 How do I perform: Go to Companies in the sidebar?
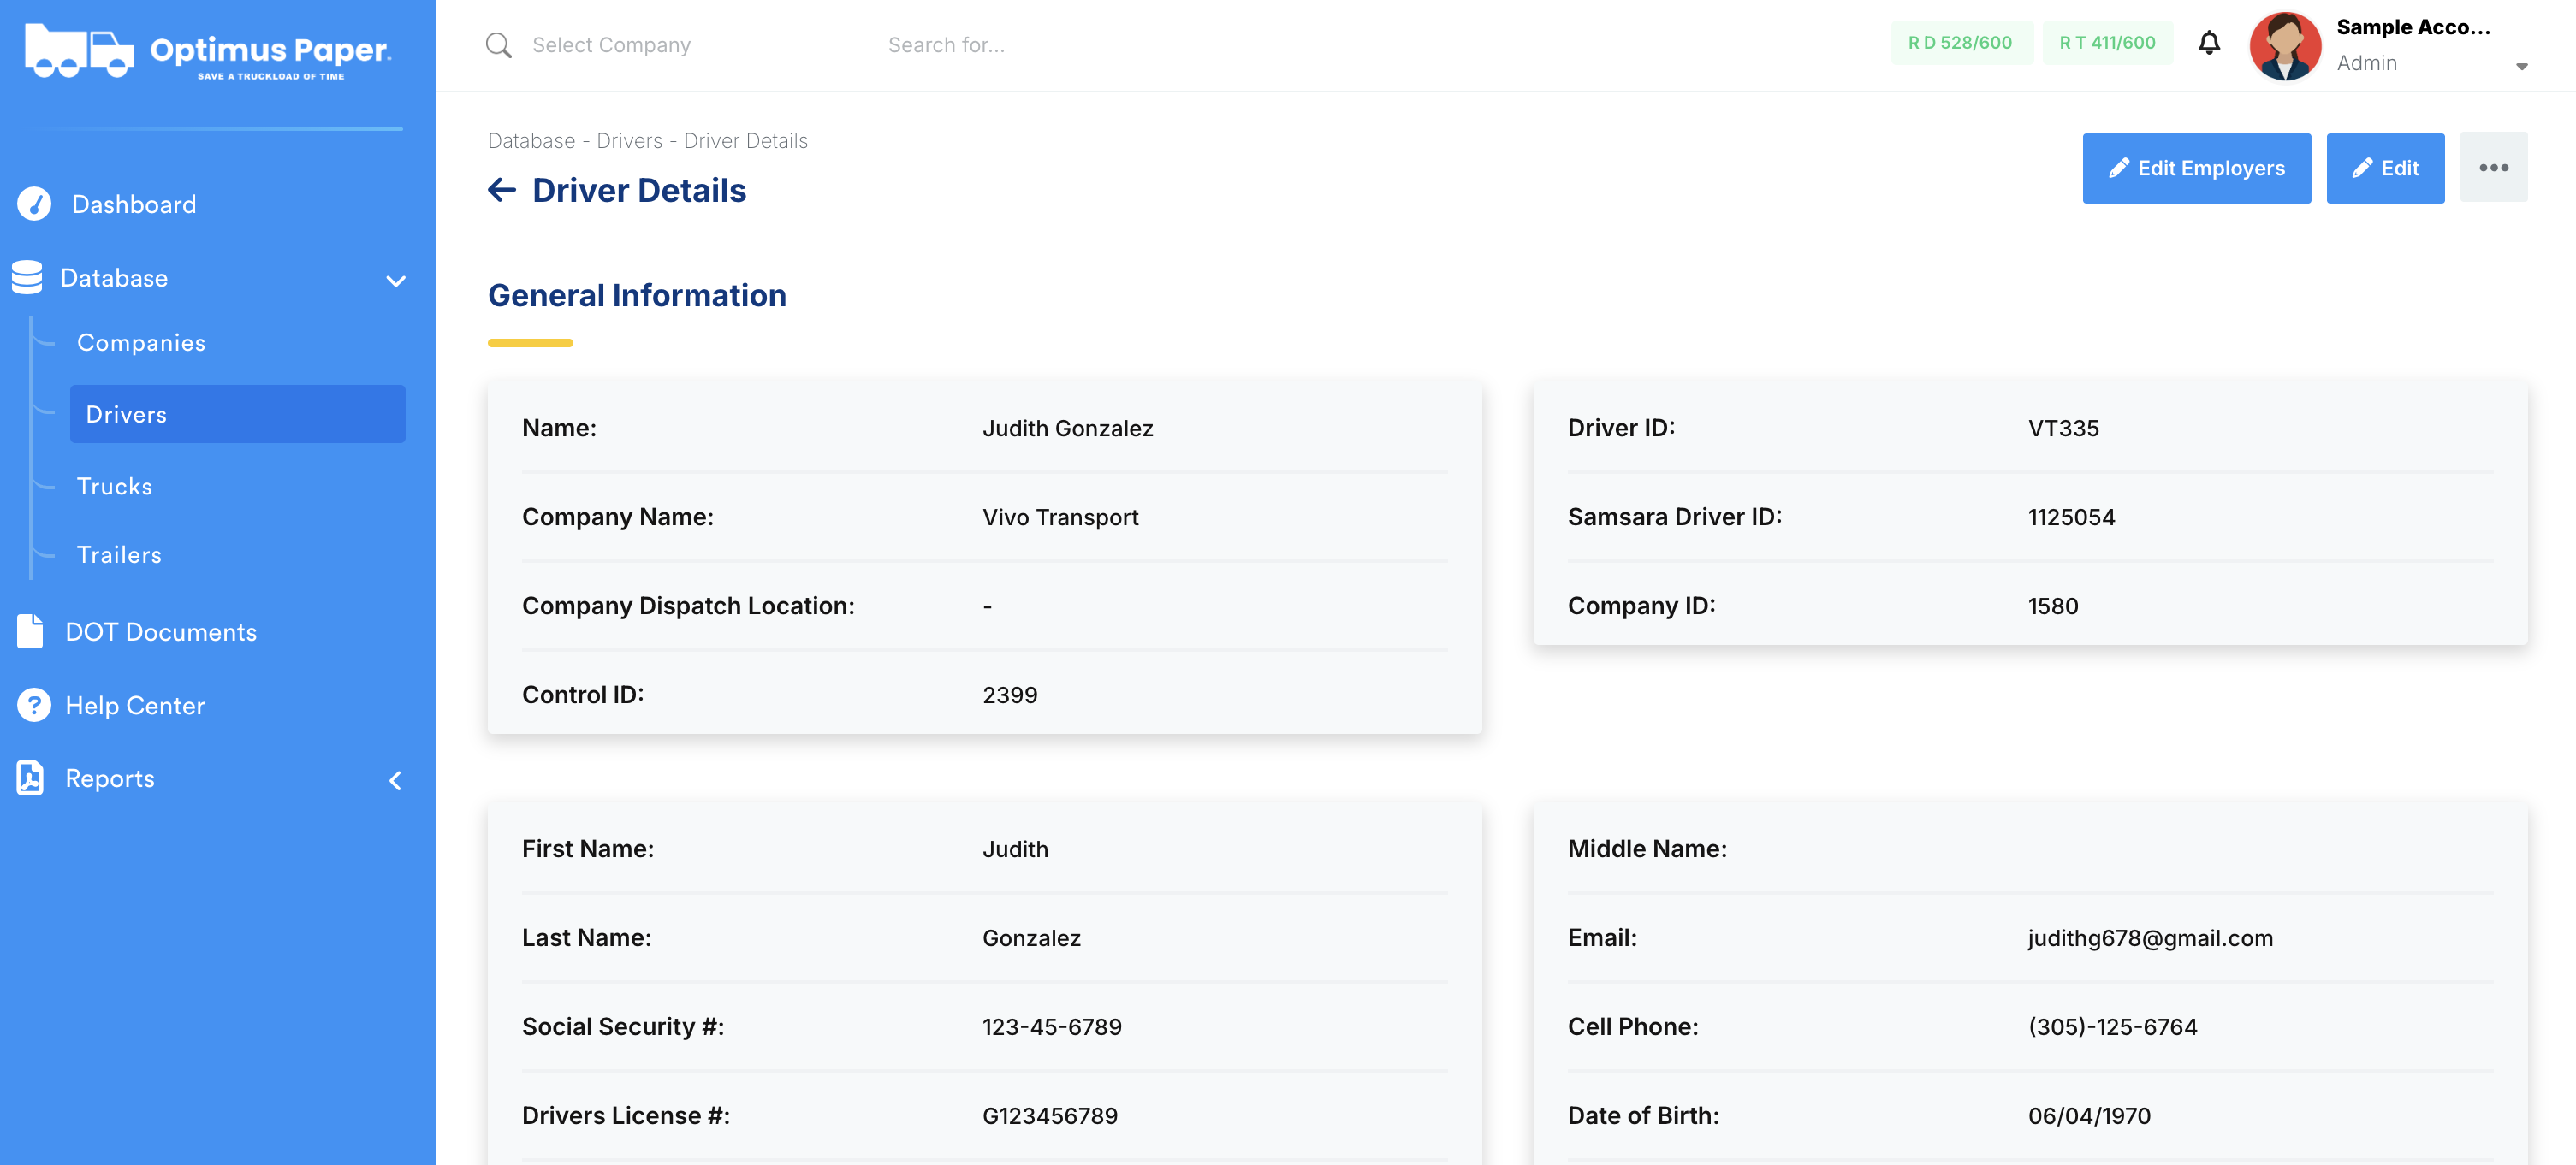coord(141,343)
